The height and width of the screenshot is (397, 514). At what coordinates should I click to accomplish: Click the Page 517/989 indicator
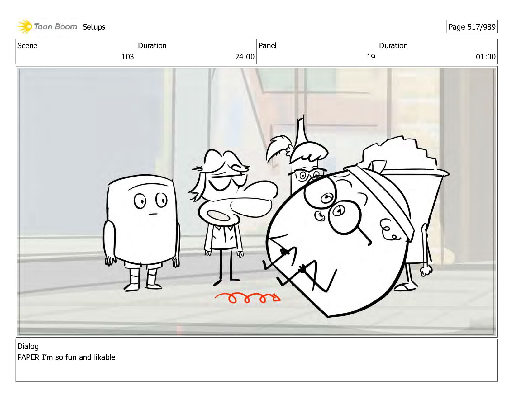click(472, 27)
